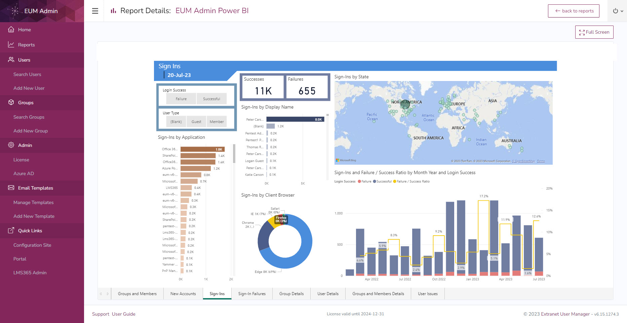The width and height of the screenshot is (627, 323).
Task: Click the EUM Admin logo icon
Action: 15,11
